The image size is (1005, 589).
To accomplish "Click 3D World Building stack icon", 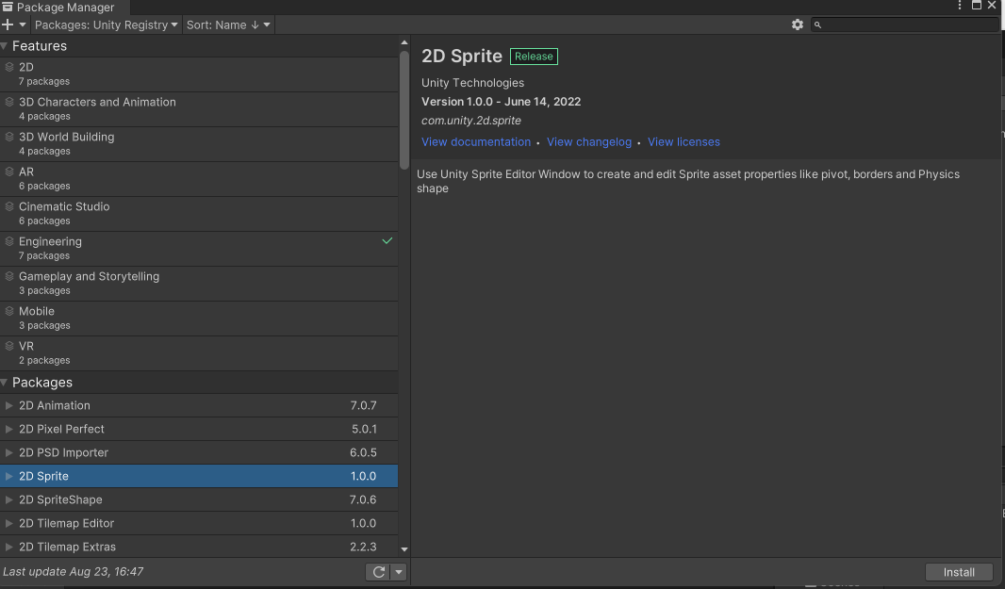I will (x=9, y=137).
